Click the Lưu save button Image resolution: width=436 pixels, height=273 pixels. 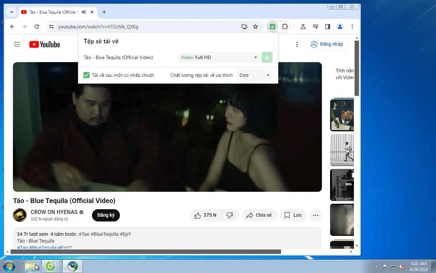pos(293,215)
